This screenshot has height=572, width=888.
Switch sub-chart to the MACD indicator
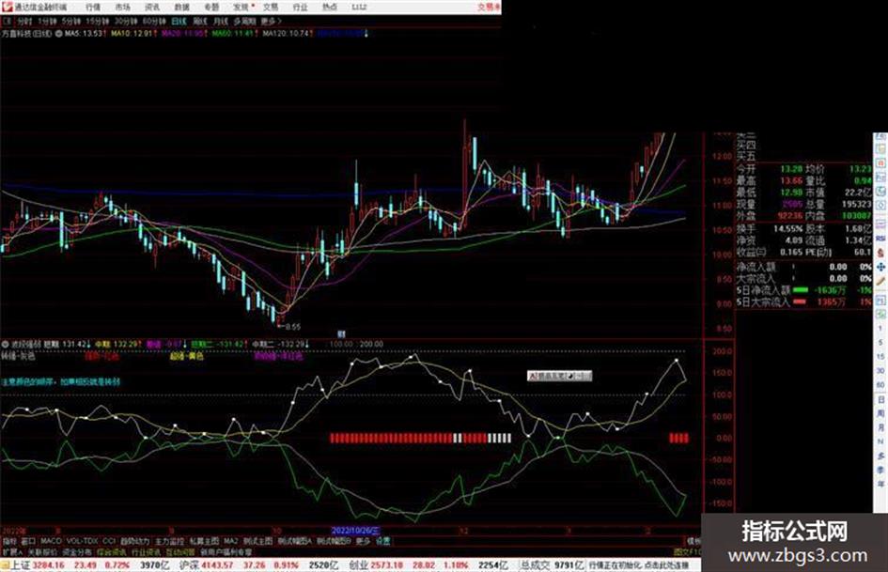pos(51,541)
